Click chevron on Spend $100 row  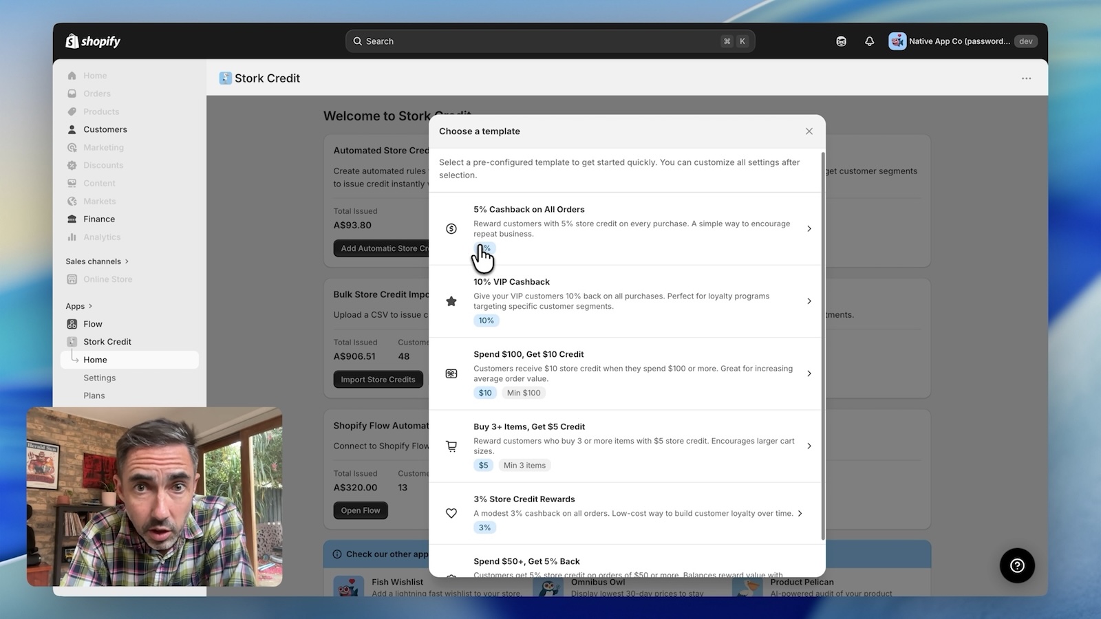[809, 373]
